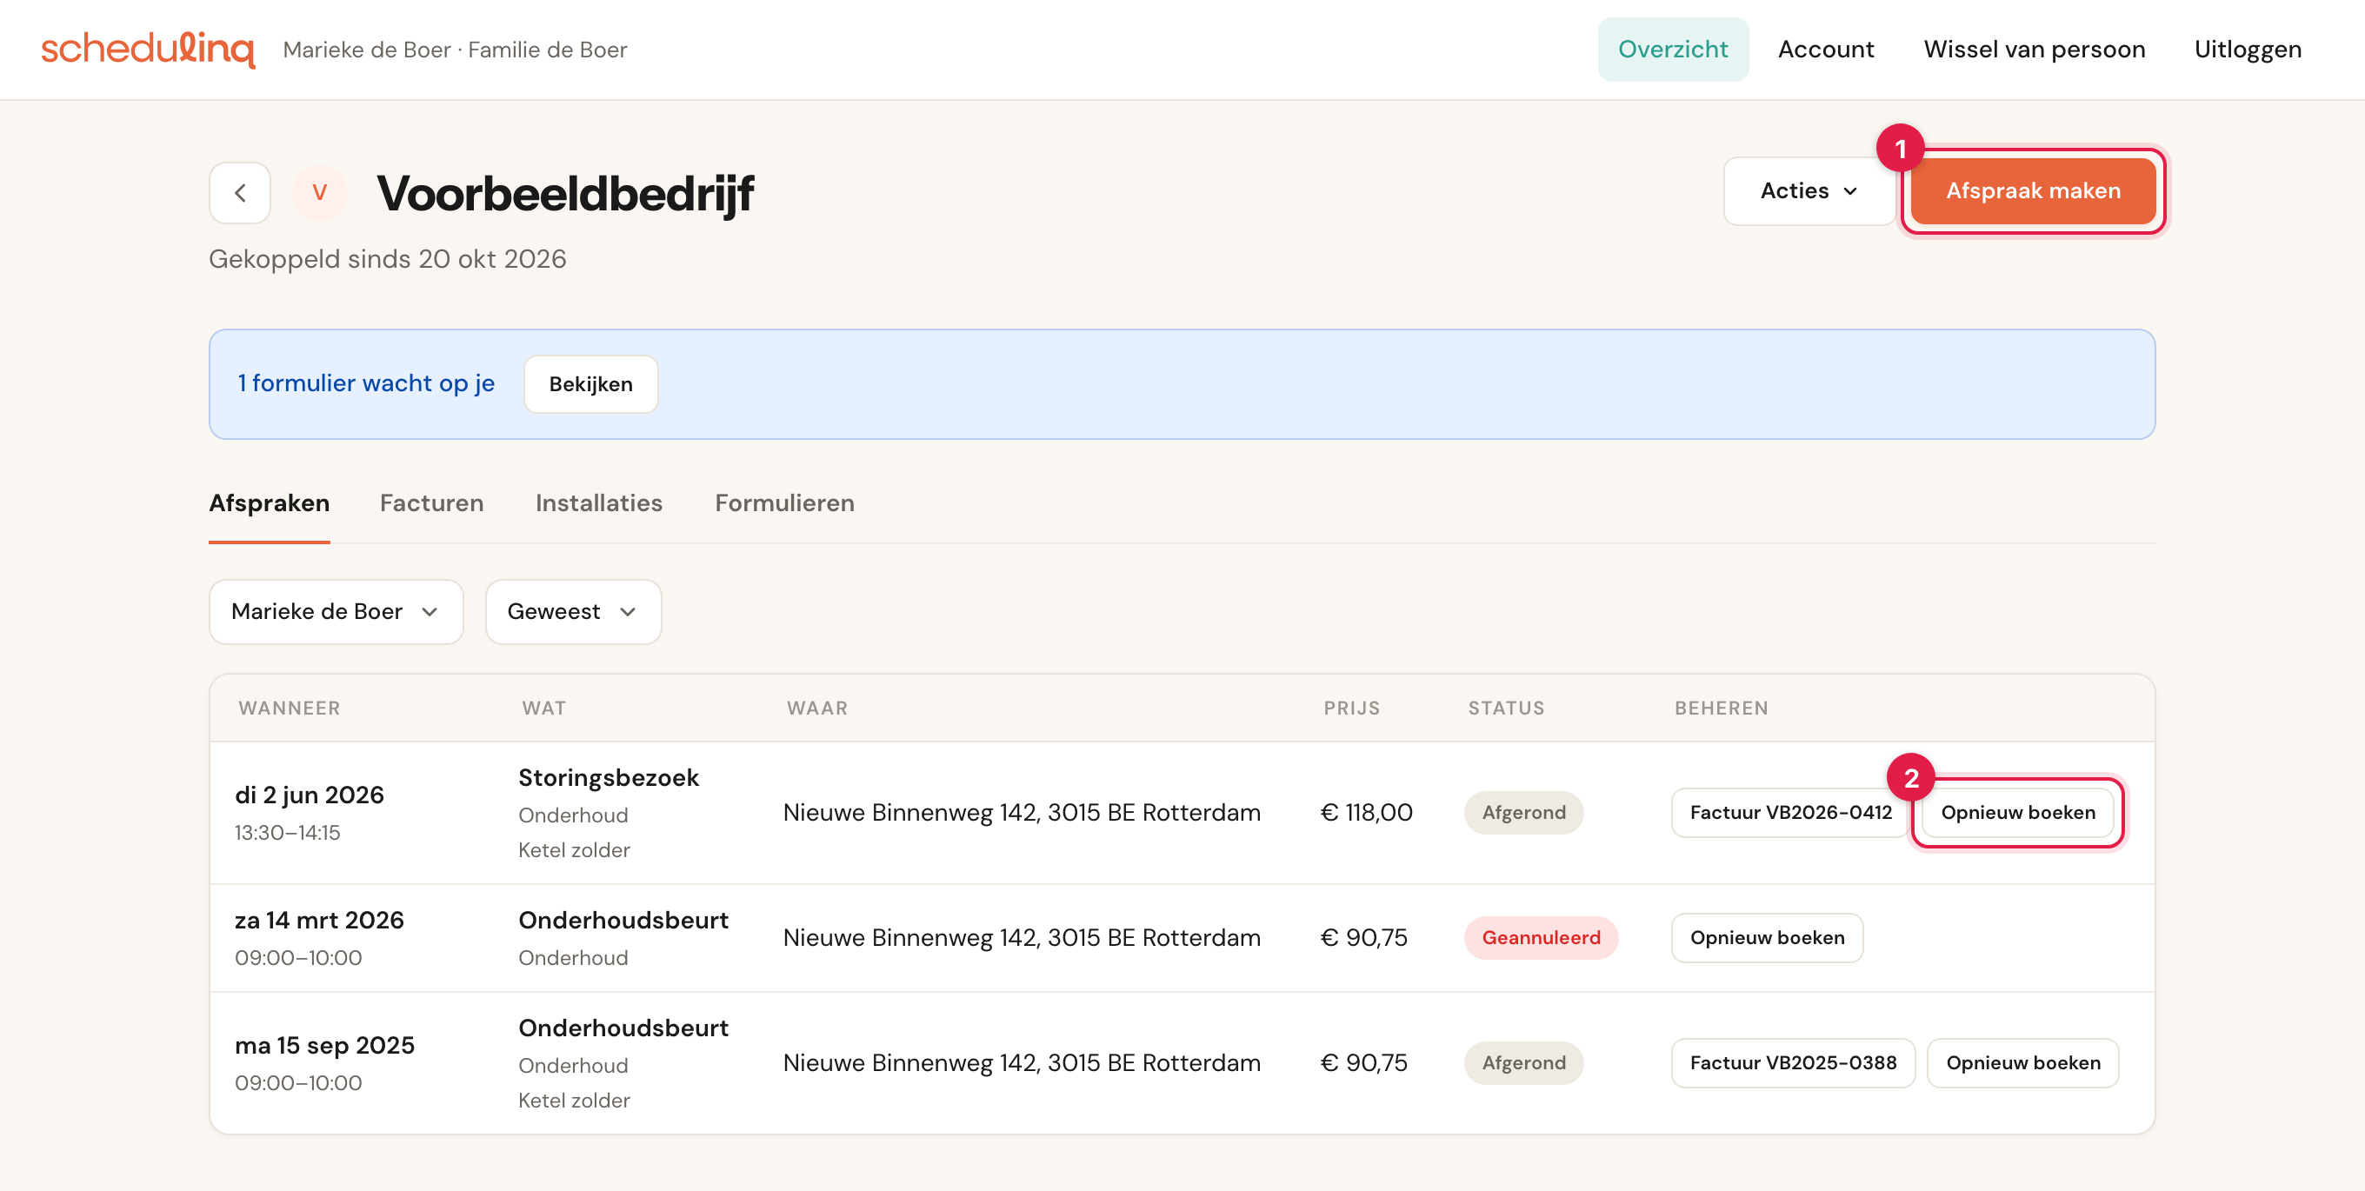This screenshot has width=2365, height=1191.
Task: Open invoice Factuur VB2025-0388
Action: click(x=1793, y=1062)
